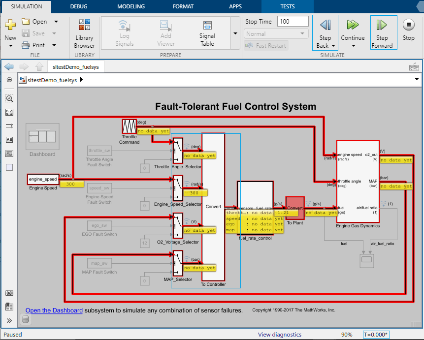Image resolution: width=424 pixels, height=340 pixels.
Task: Switch to the APPS tab
Action: pos(235,6)
